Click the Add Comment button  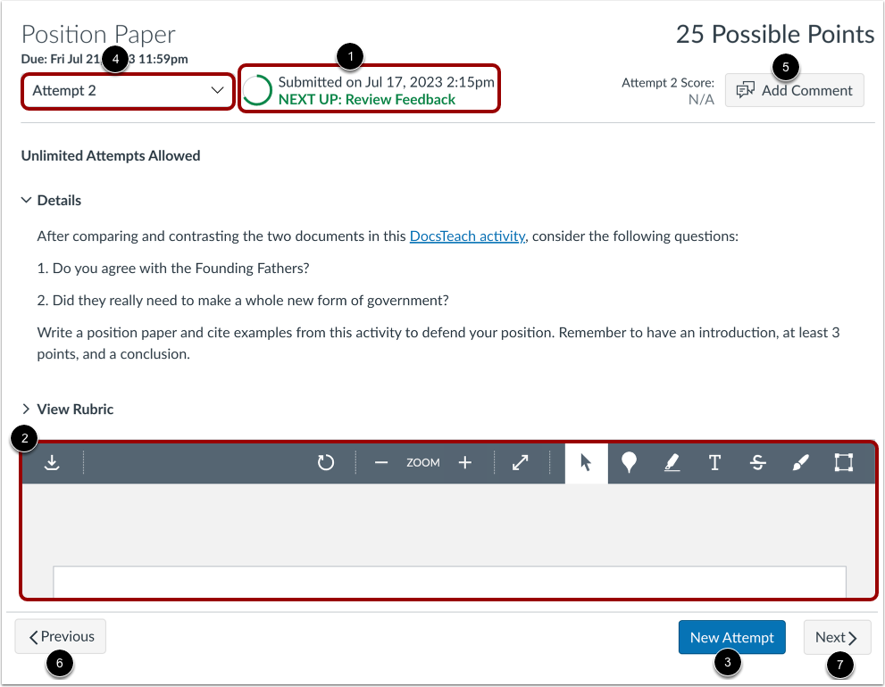point(794,90)
